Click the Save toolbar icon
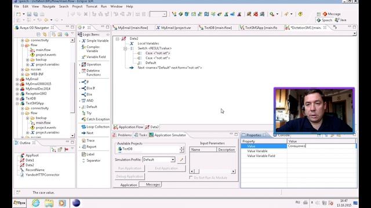The height and width of the screenshot is (208, 371). tap(29, 14)
